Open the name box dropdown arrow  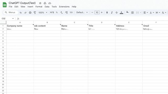tap(13, 19)
